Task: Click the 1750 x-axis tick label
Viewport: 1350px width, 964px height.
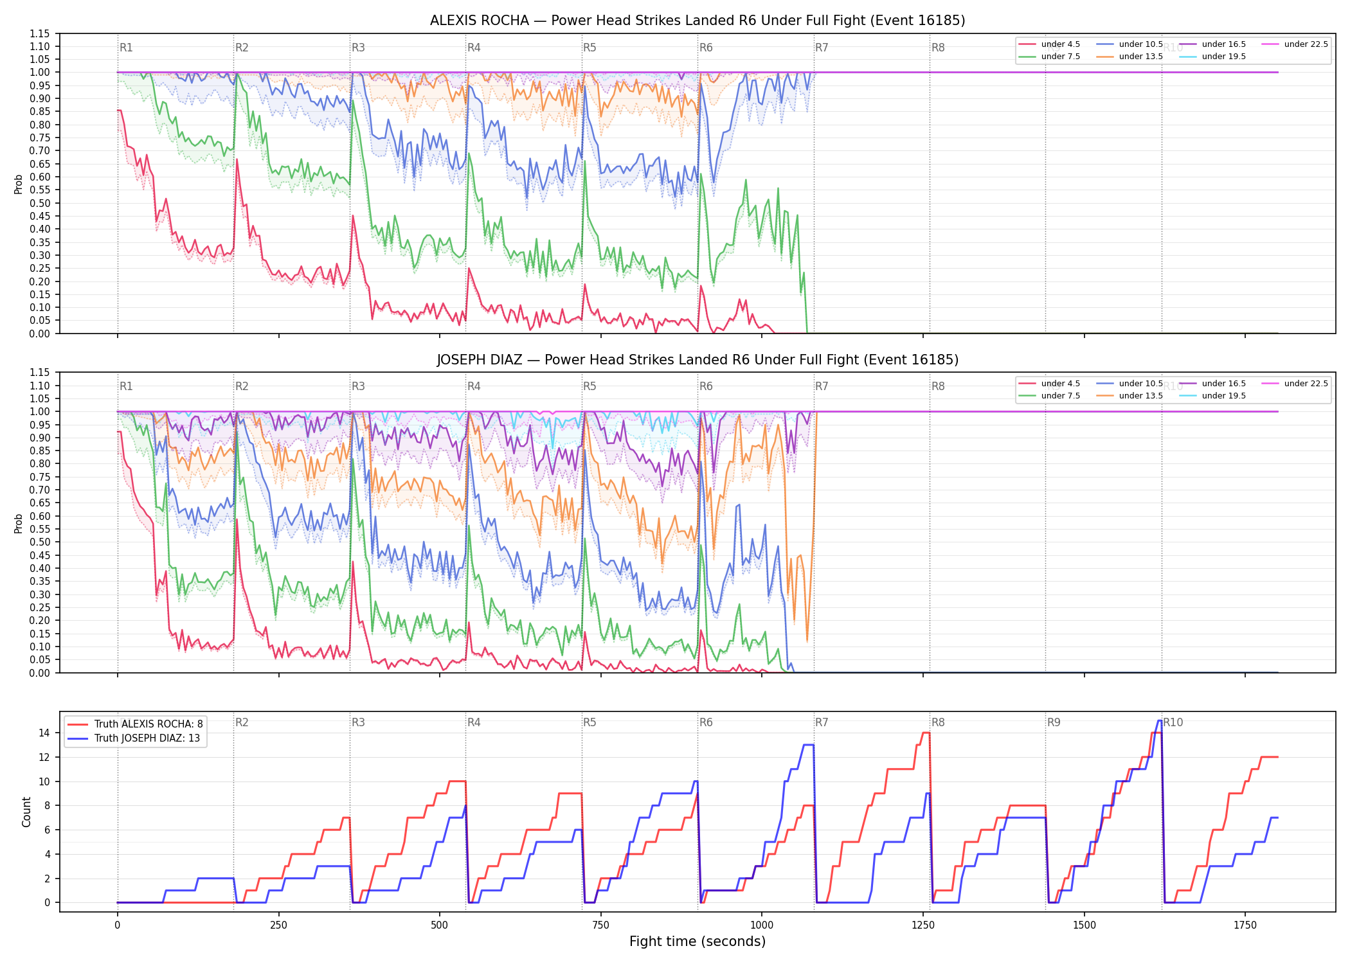Action: point(1245,925)
